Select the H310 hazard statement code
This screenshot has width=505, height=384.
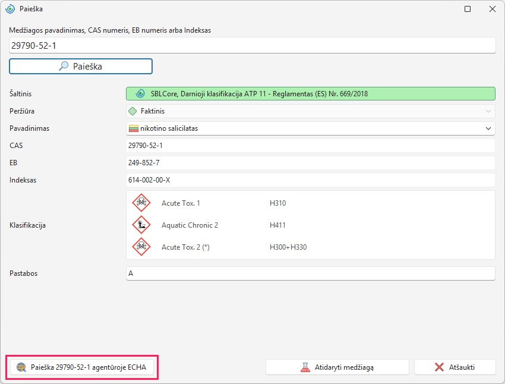click(277, 203)
